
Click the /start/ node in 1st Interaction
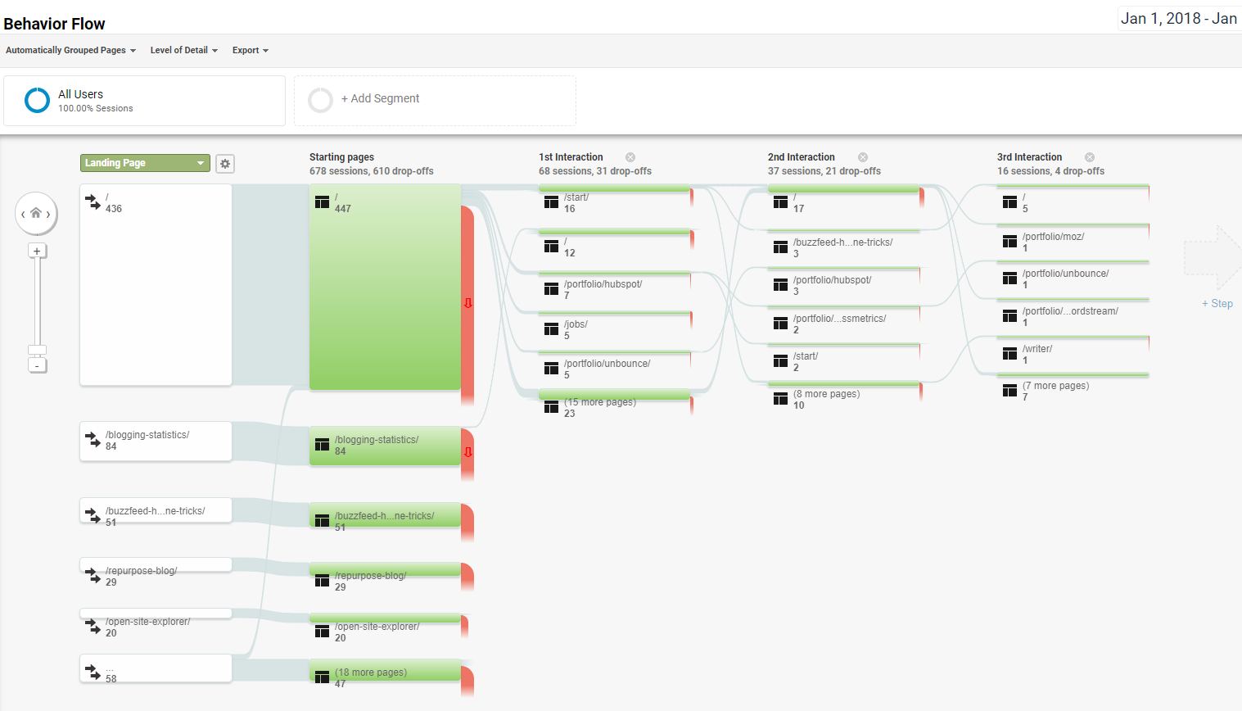click(614, 201)
